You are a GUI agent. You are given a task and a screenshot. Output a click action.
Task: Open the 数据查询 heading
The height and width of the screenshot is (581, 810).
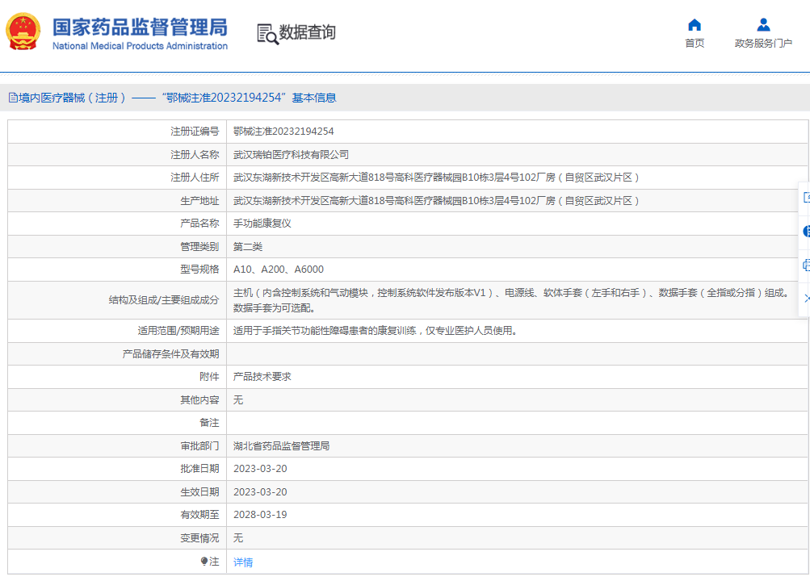click(308, 32)
